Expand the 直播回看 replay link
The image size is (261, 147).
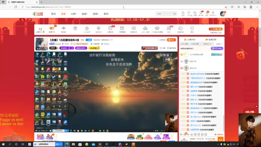pos(211,40)
